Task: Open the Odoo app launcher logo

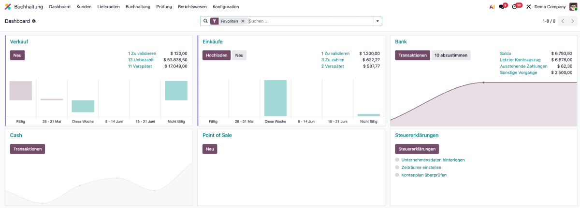Action: pyautogui.click(x=8, y=7)
